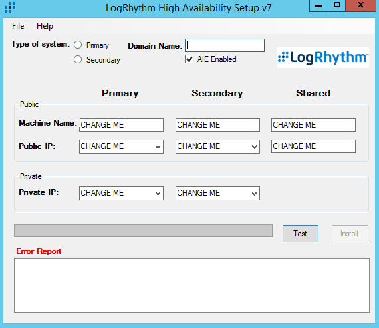Close the LogRhythm setup window
This screenshot has width=379, height=328.
[x=360, y=6]
